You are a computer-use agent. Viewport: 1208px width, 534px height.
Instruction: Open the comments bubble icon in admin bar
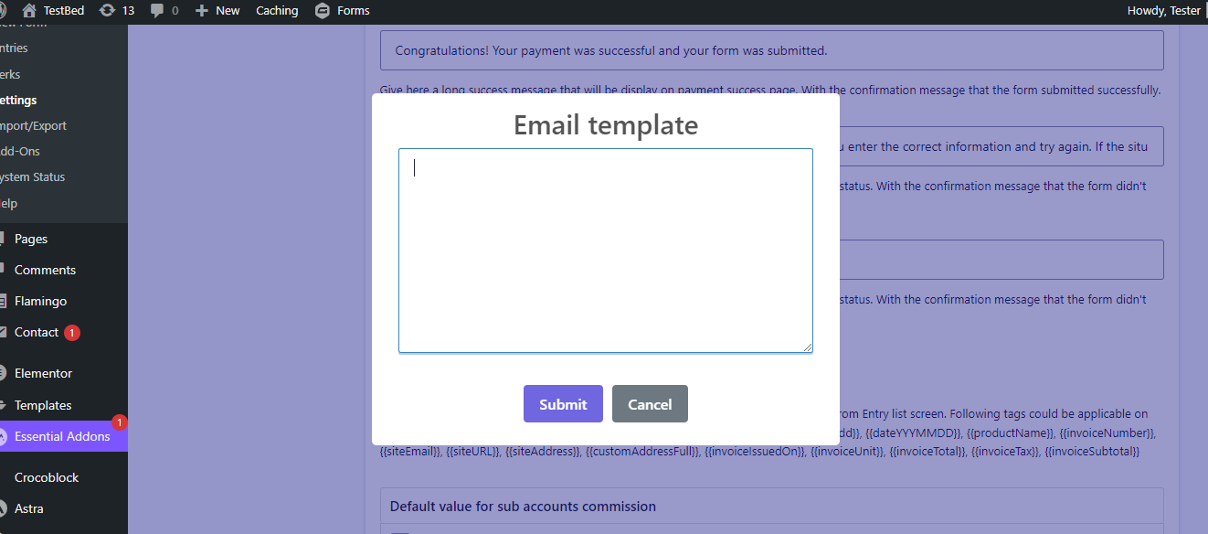157,11
